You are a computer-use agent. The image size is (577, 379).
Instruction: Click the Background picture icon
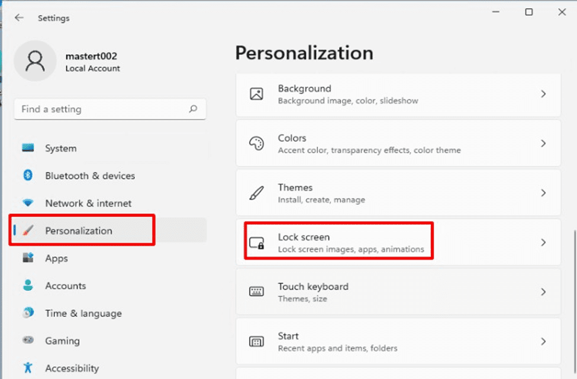point(256,94)
